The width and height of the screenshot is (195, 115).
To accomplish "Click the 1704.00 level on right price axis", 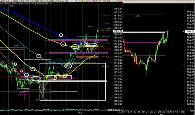I will point(190,66).
